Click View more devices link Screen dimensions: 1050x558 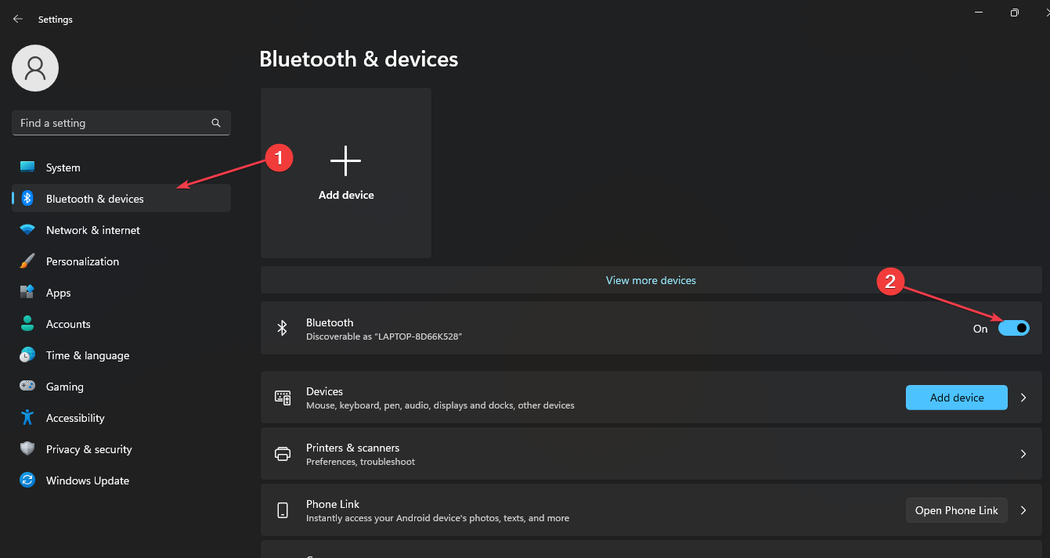coord(651,280)
